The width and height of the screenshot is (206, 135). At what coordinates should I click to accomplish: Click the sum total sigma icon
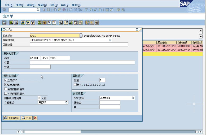pyautogui.click(x=40, y=23)
